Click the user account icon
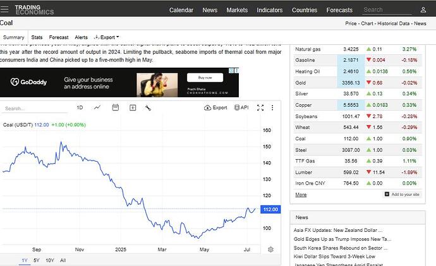Image resolution: width=436 pixels, height=266 pixels. point(423,10)
